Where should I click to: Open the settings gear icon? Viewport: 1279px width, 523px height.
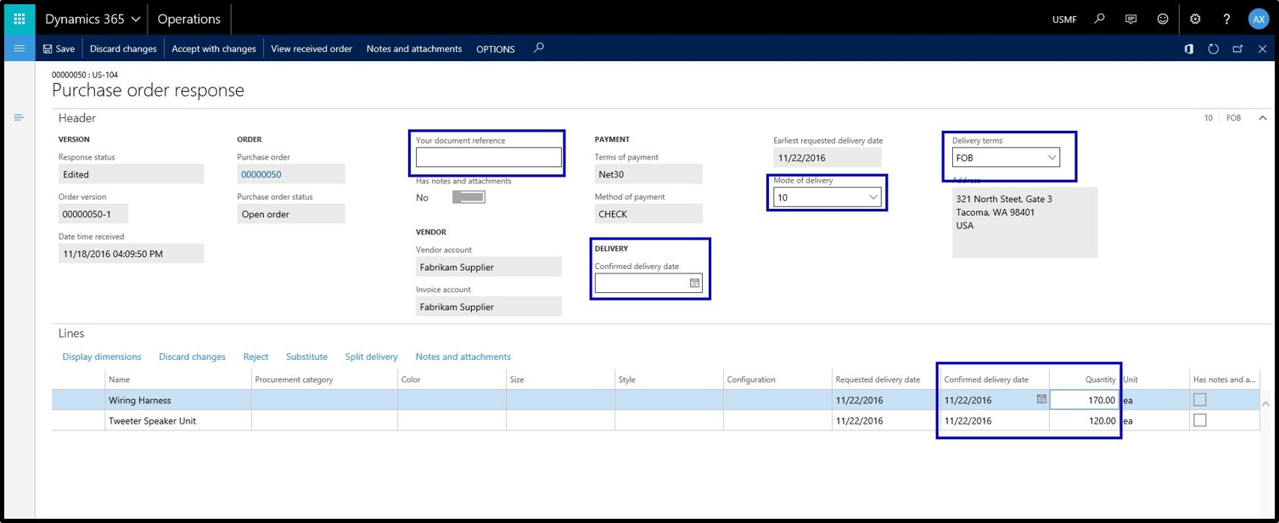[x=1196, y=19]
